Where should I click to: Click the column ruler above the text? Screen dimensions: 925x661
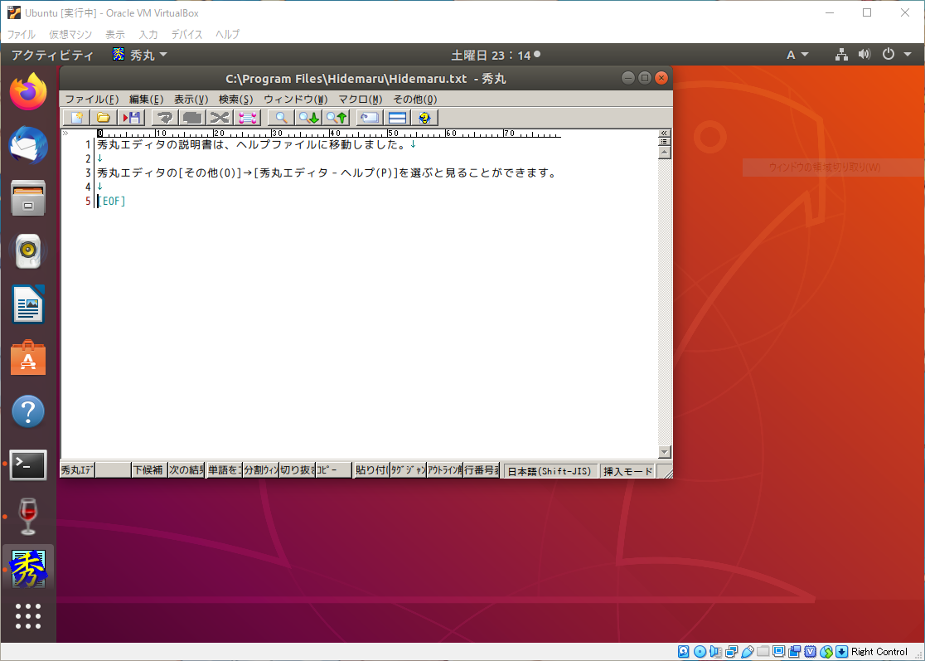point(329,134)
